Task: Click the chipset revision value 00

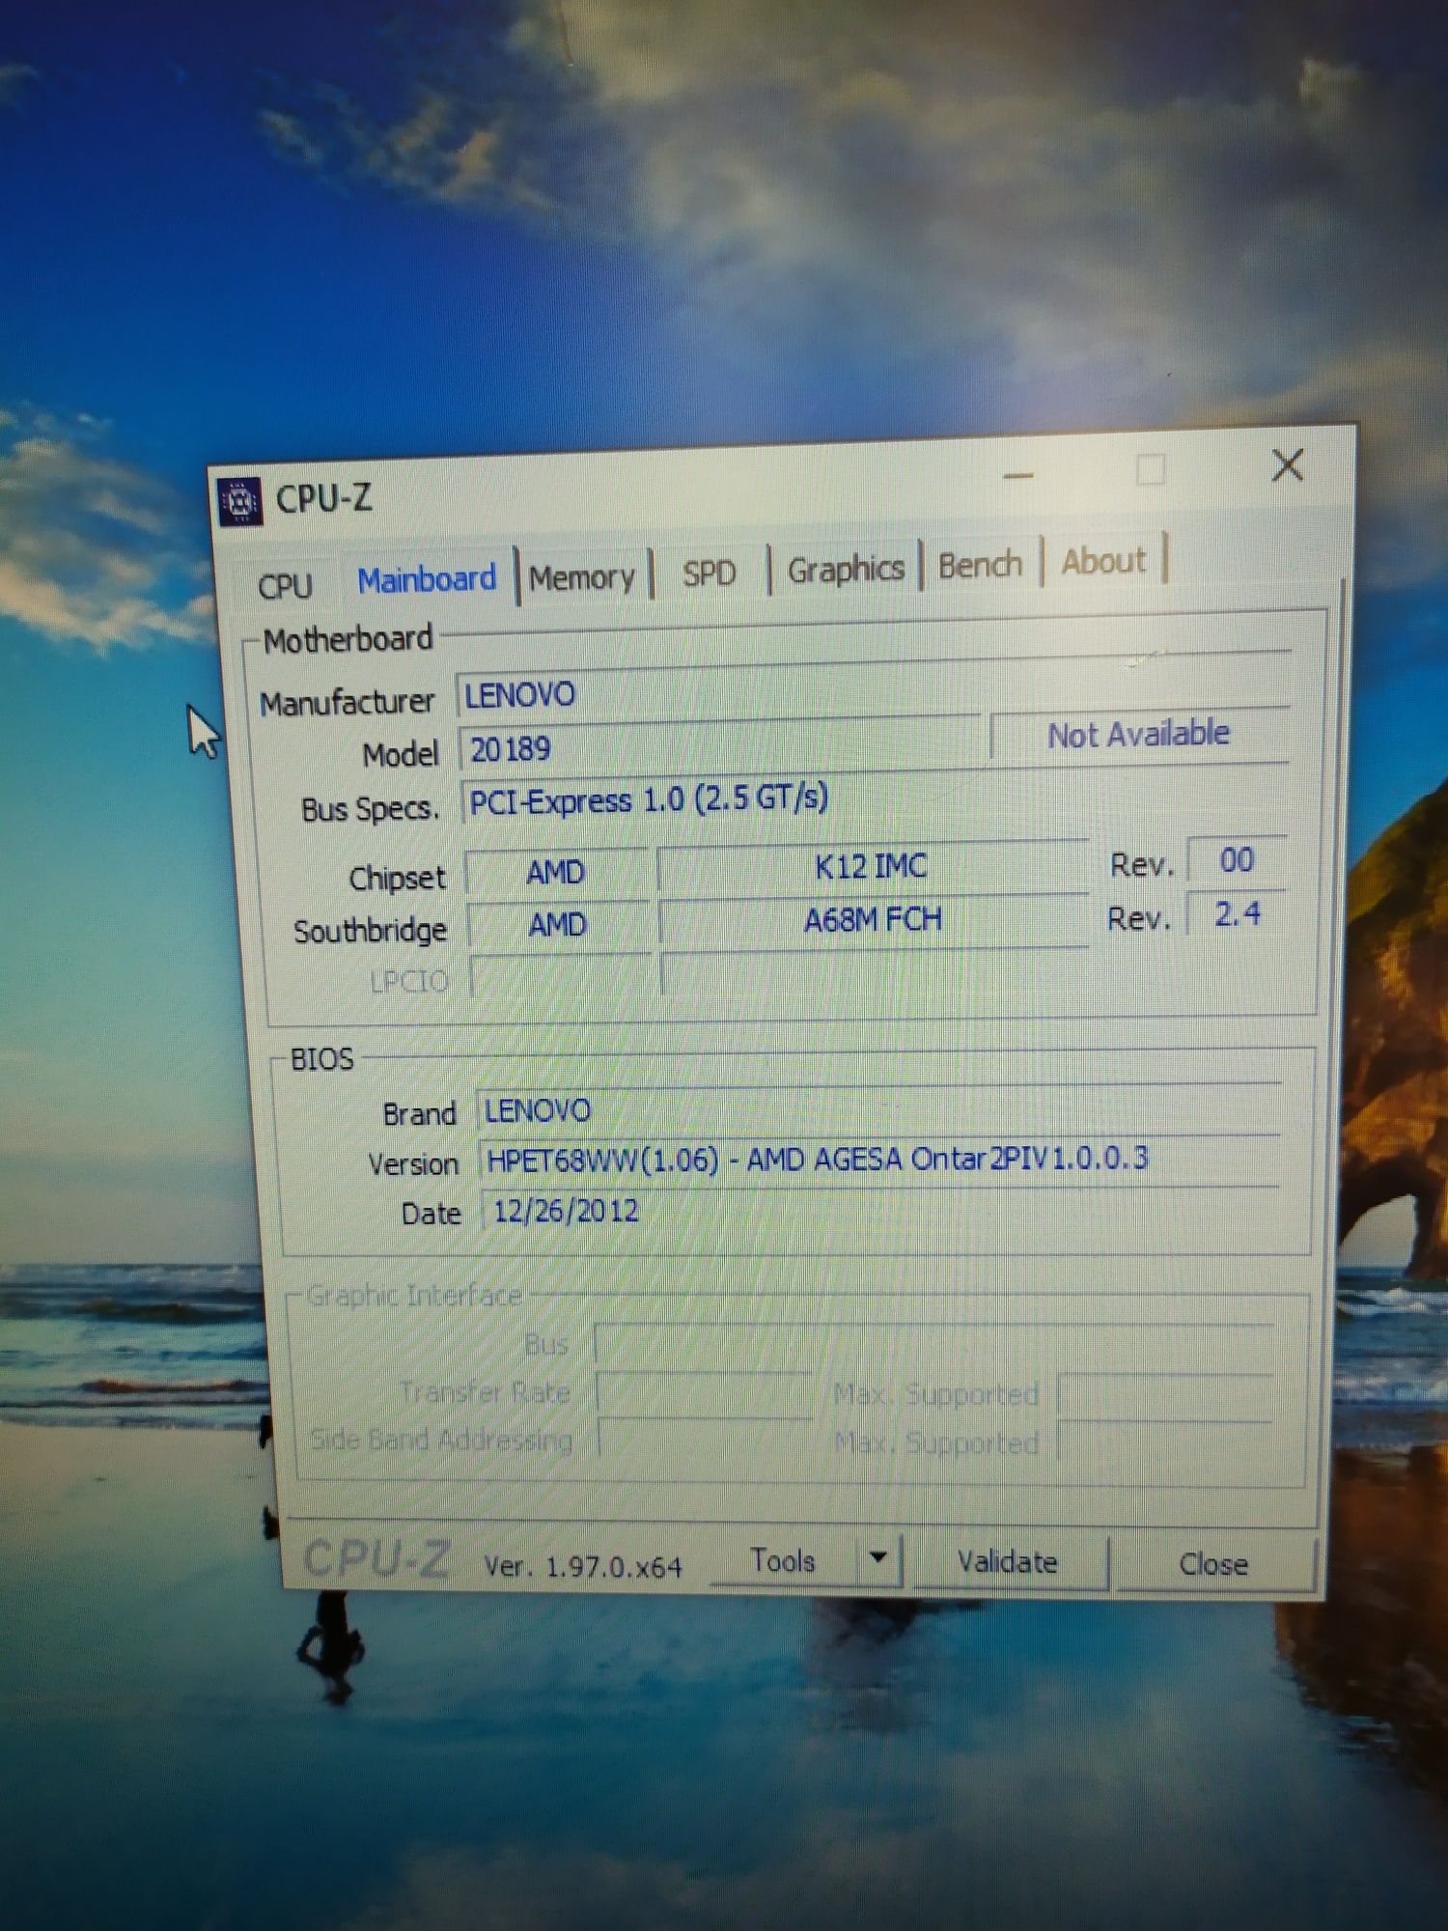Action: tap(1237, 860)
